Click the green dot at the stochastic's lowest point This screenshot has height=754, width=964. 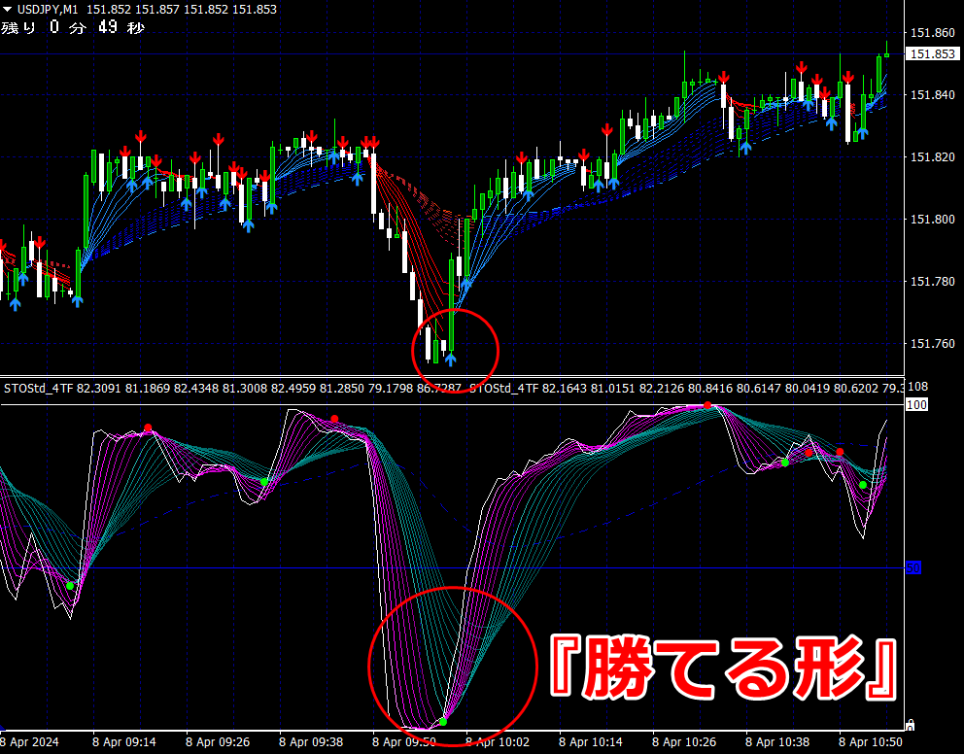[x=443, y=721]
